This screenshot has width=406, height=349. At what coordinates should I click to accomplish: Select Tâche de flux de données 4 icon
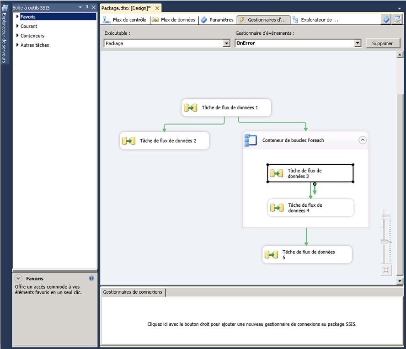click(277, 208)
